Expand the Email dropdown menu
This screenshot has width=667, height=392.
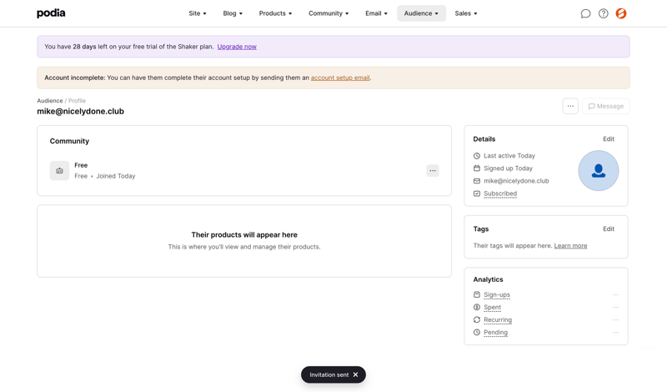click(376, 13)
